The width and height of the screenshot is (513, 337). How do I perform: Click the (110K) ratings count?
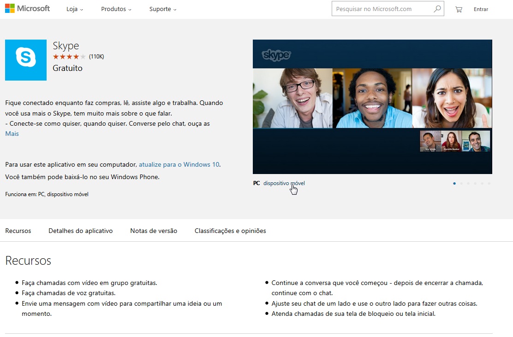[x=96, y=57]
